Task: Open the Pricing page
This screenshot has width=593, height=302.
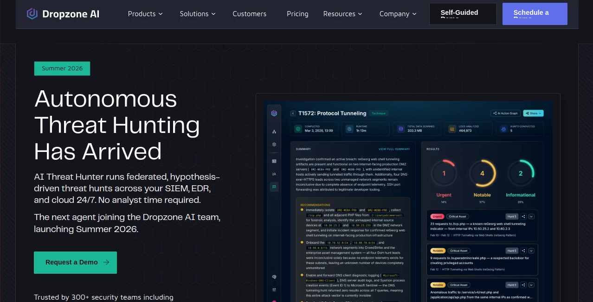Action: tap(297, 14)
